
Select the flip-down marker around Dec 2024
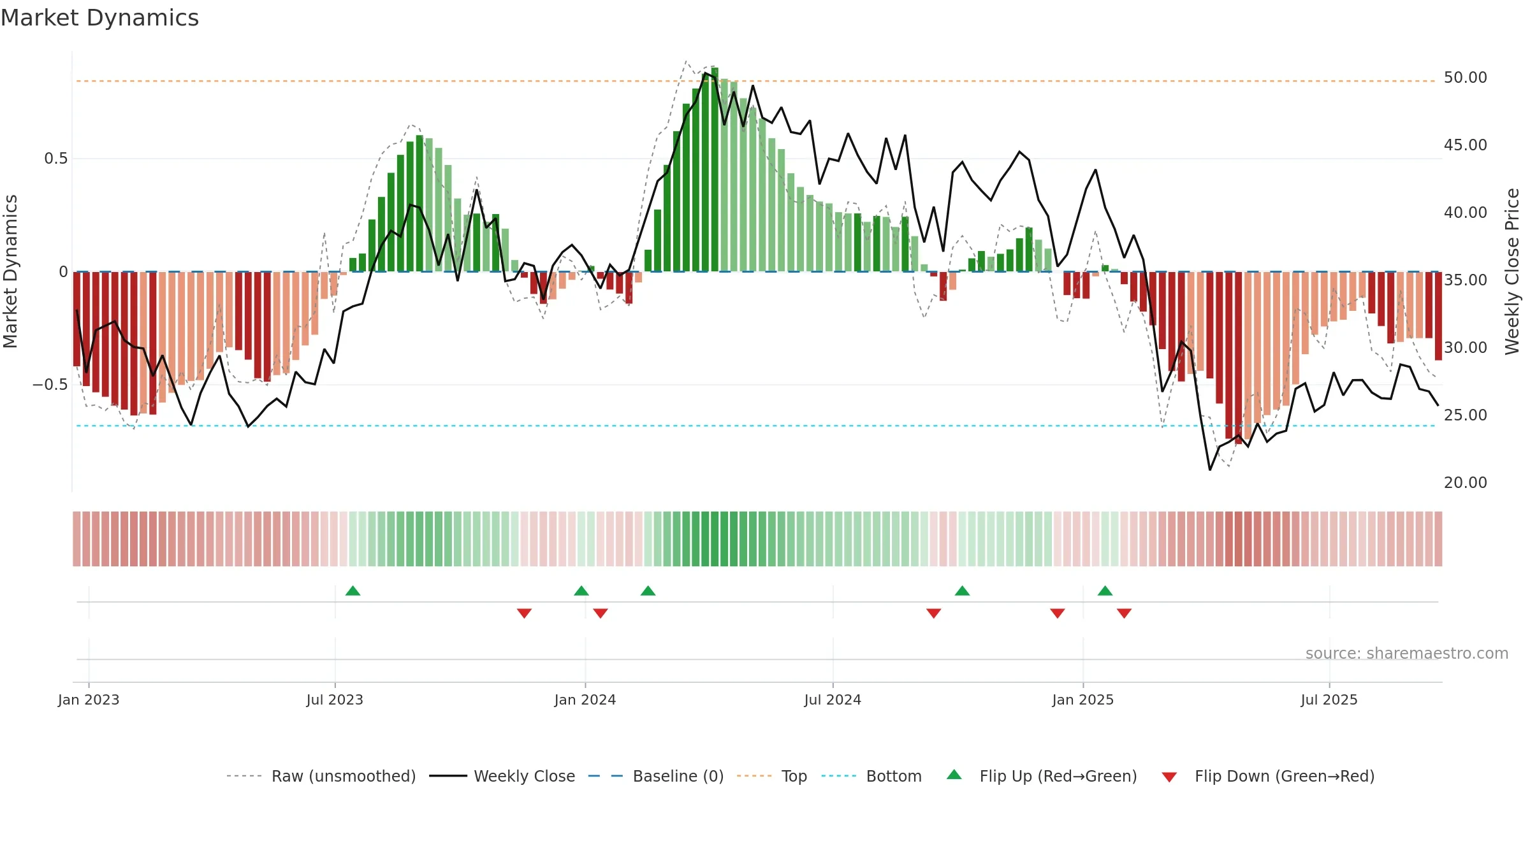pos(1057,613)
